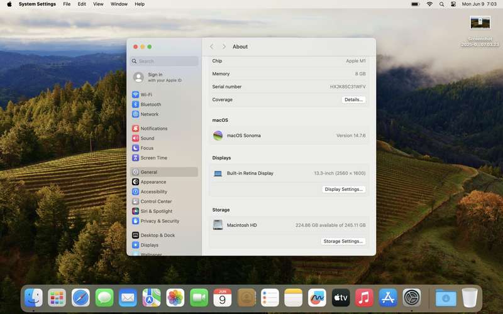Select Displays in the sidebar
Viewport: 503px width, 314px height.
click(164, 245)
